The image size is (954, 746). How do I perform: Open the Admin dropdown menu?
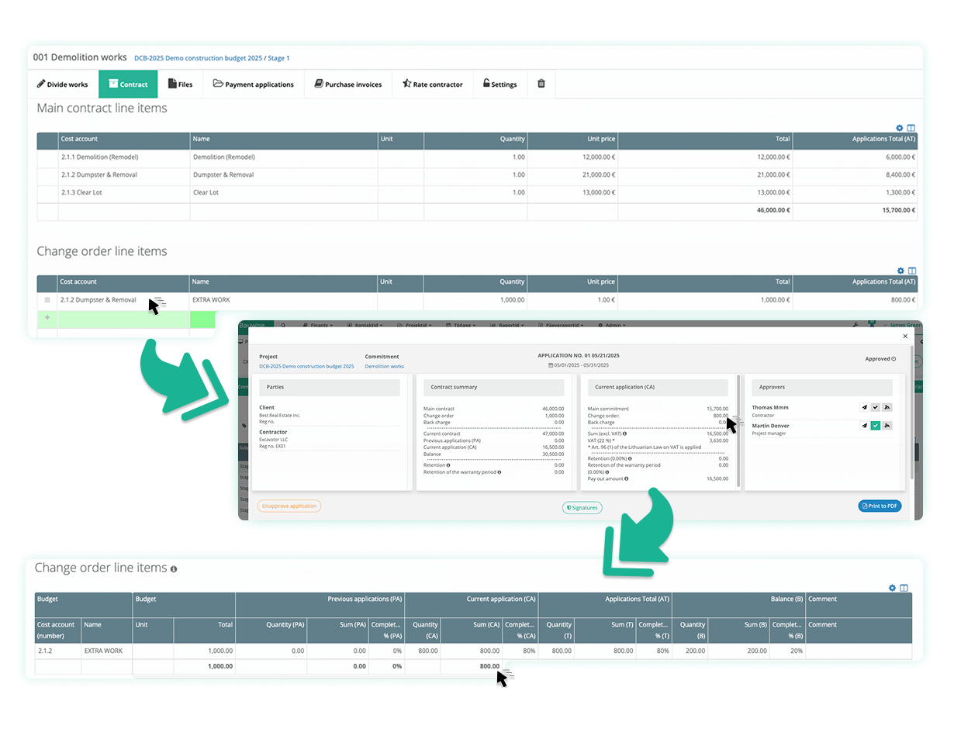pos(612,325)
